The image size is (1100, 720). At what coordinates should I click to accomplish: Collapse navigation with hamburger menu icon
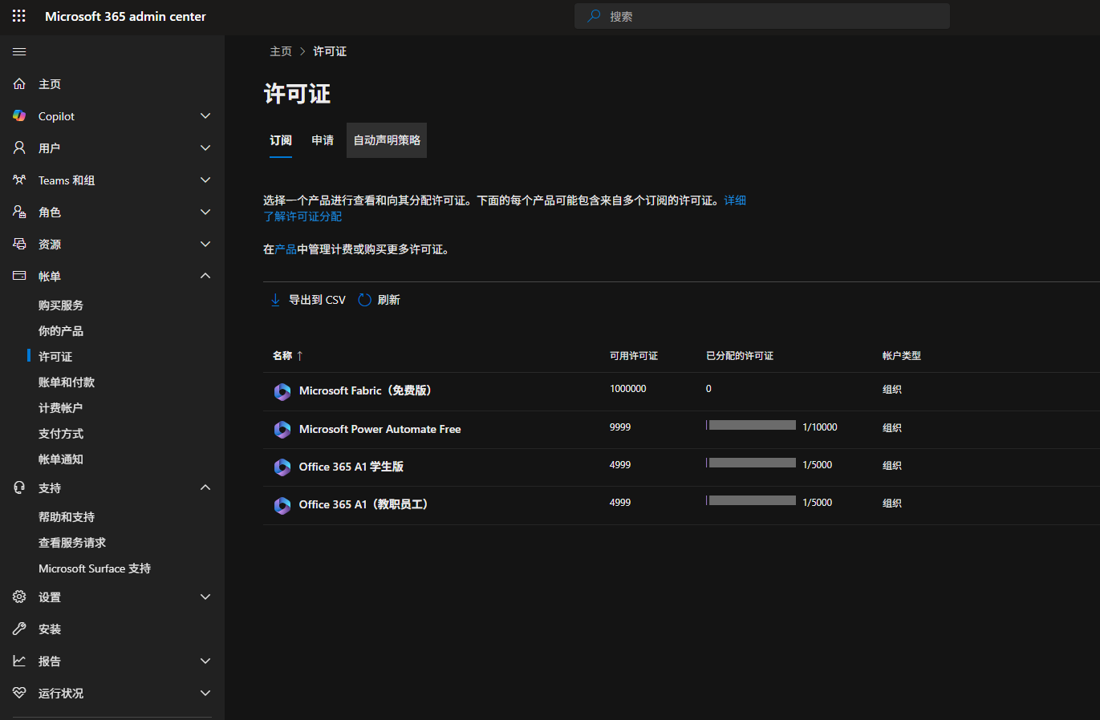[x=19, y=52]
